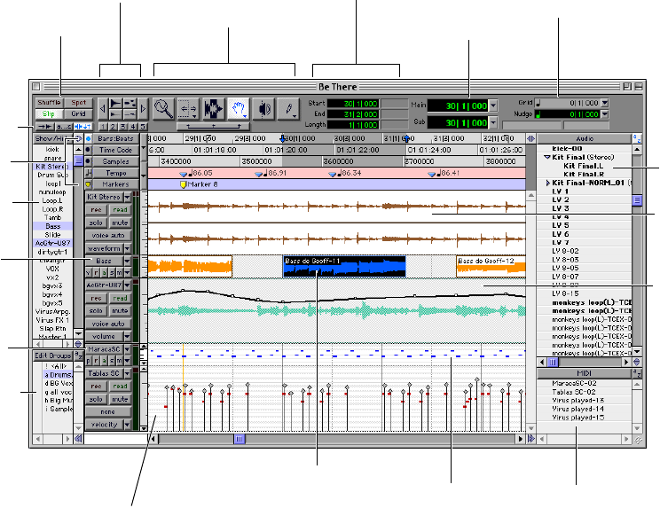Toggle the a...z Commands Focus button
The image size is (660, 508).
(64, 126)
